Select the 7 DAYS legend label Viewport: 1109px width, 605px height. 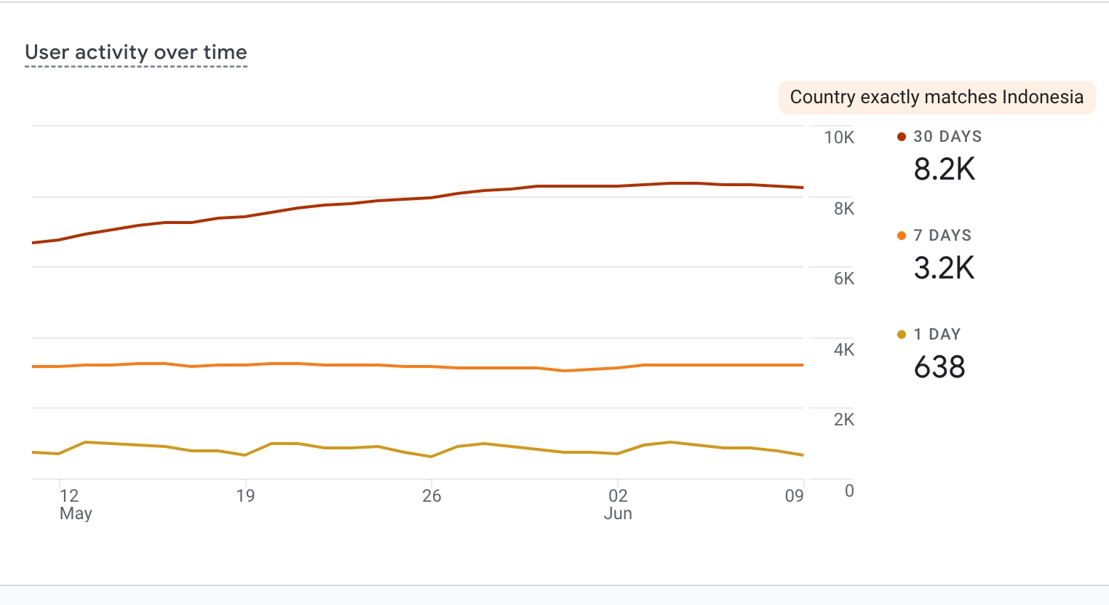pos(942,236)
